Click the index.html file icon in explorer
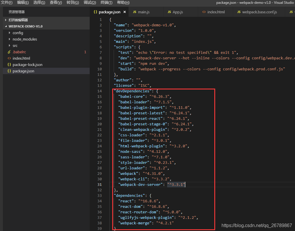The height and width of the screenshot is (231, 295). [x=9, y=58]
